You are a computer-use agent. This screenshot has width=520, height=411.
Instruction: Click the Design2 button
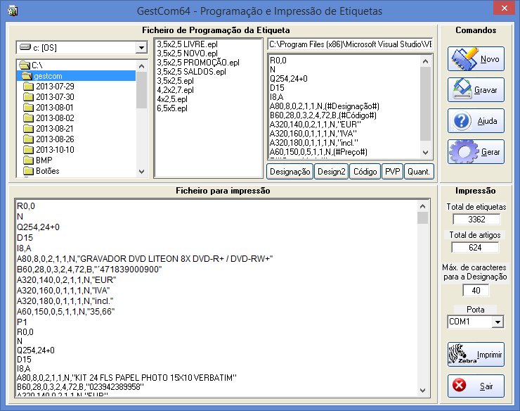pyautogui.click(x=330, y=172)
